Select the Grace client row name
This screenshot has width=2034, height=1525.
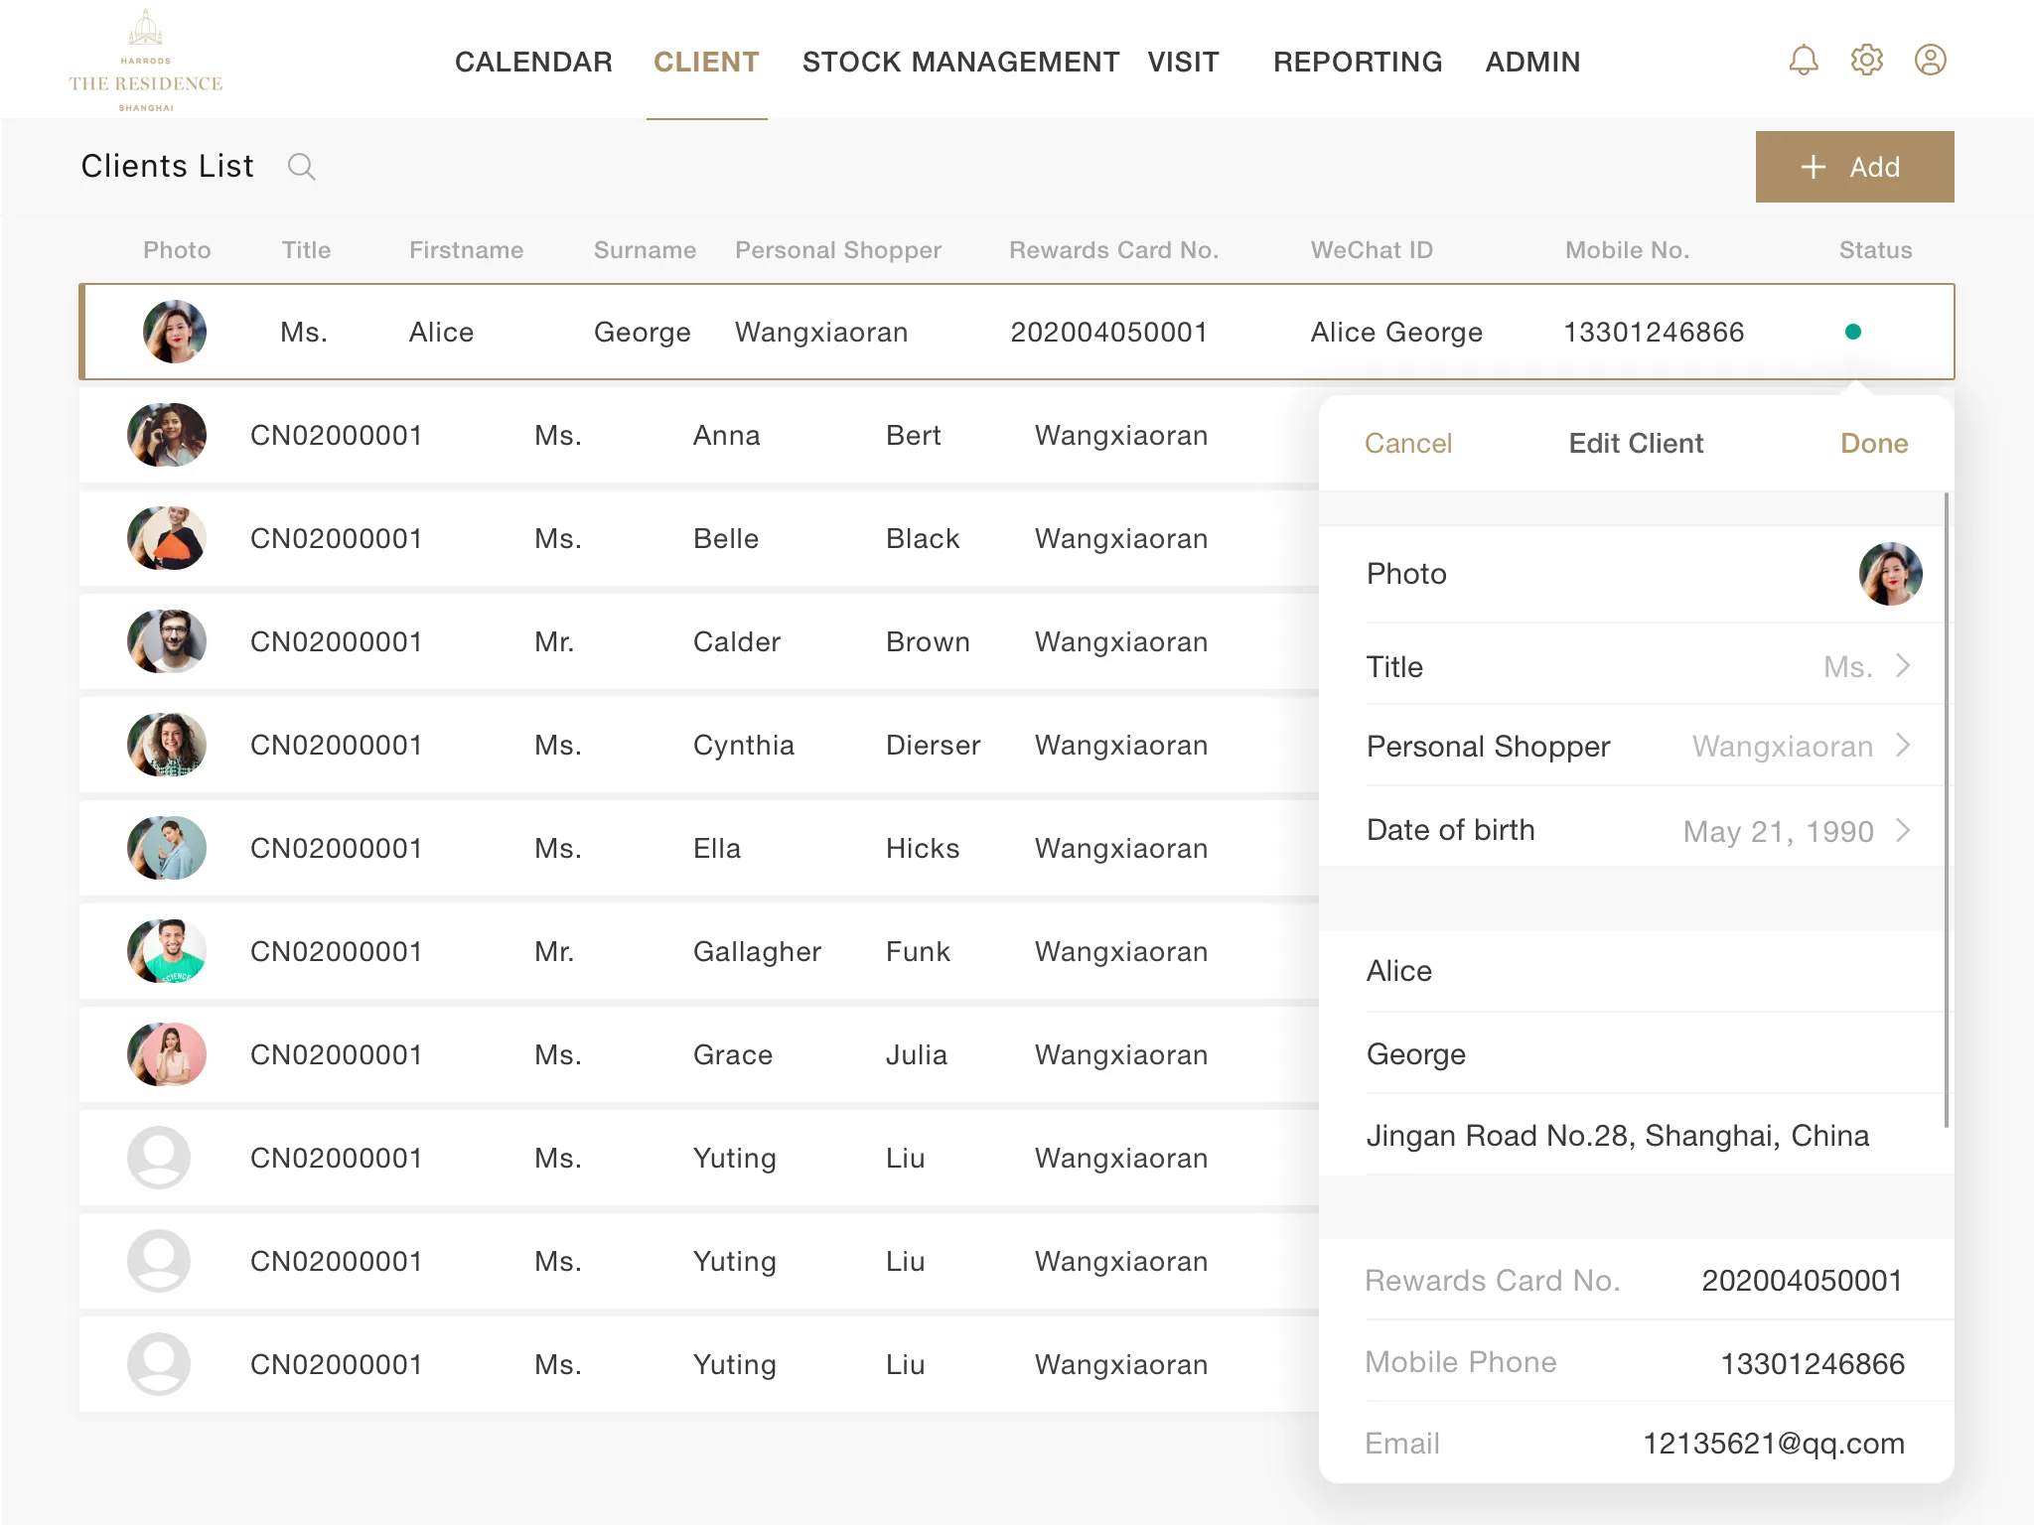tap(733, 1054)
